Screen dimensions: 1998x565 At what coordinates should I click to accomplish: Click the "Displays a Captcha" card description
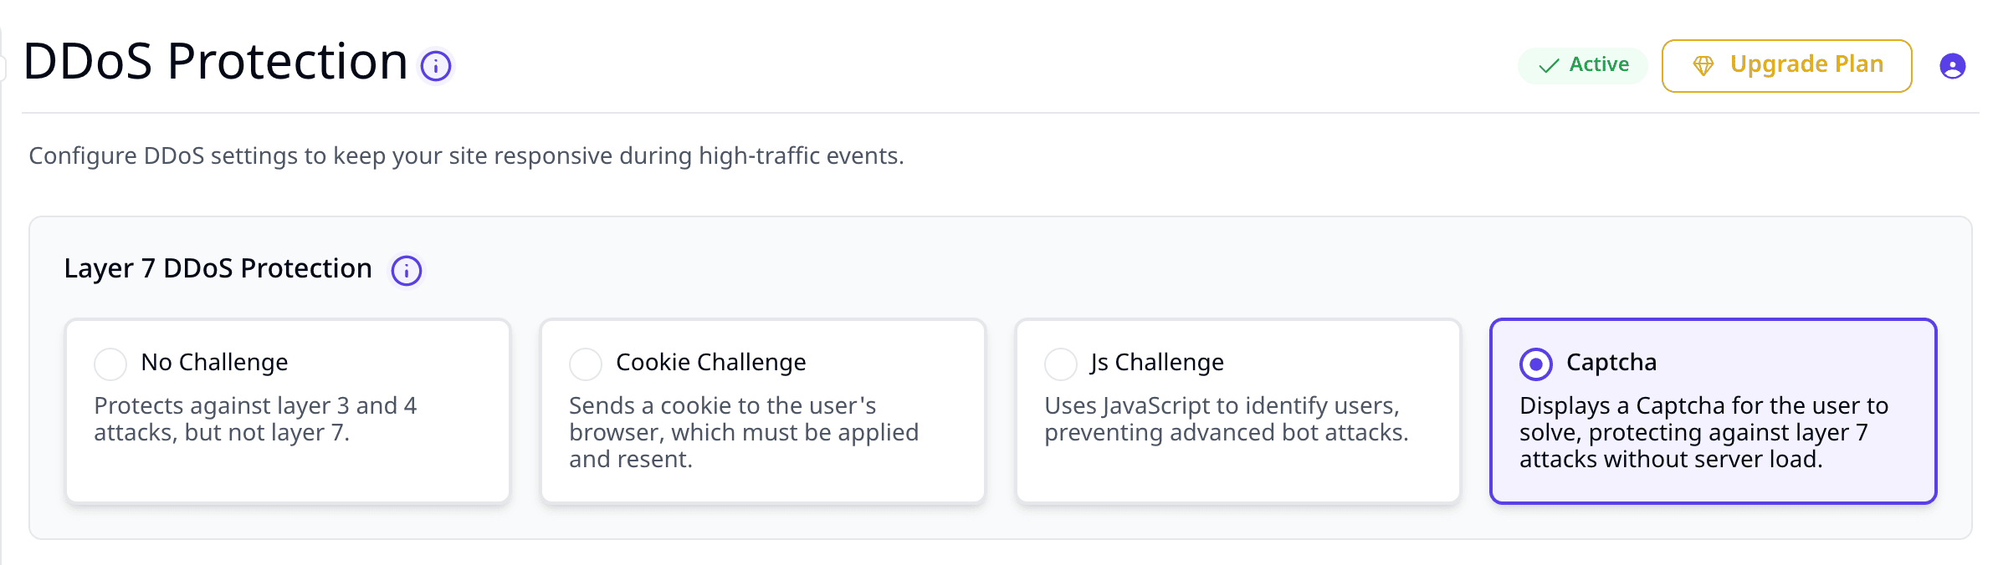(1703, 432)
